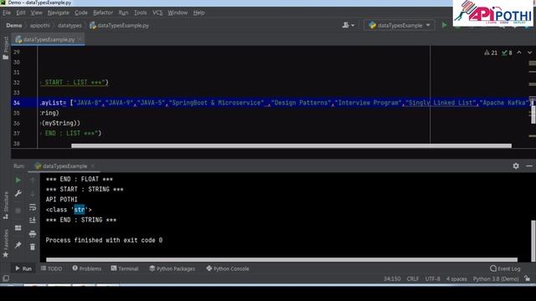The height and width of the screenshot is (301, 536).
Task: Rerun program using Run panel green arrow
Action: [18, 181]
